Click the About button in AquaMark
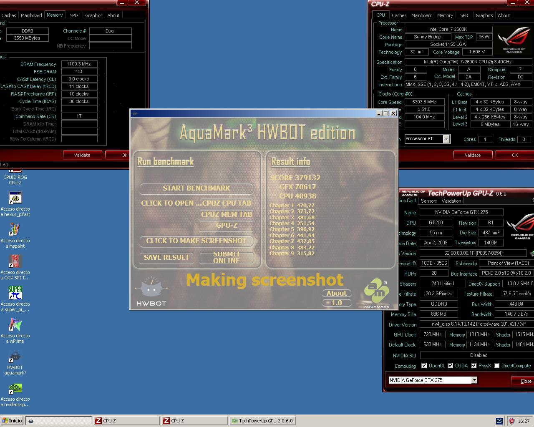Screen dimensions: 534x427 point(336,293)
